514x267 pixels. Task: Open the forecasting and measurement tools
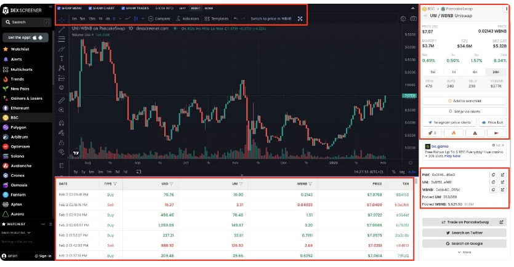point(62,78)
